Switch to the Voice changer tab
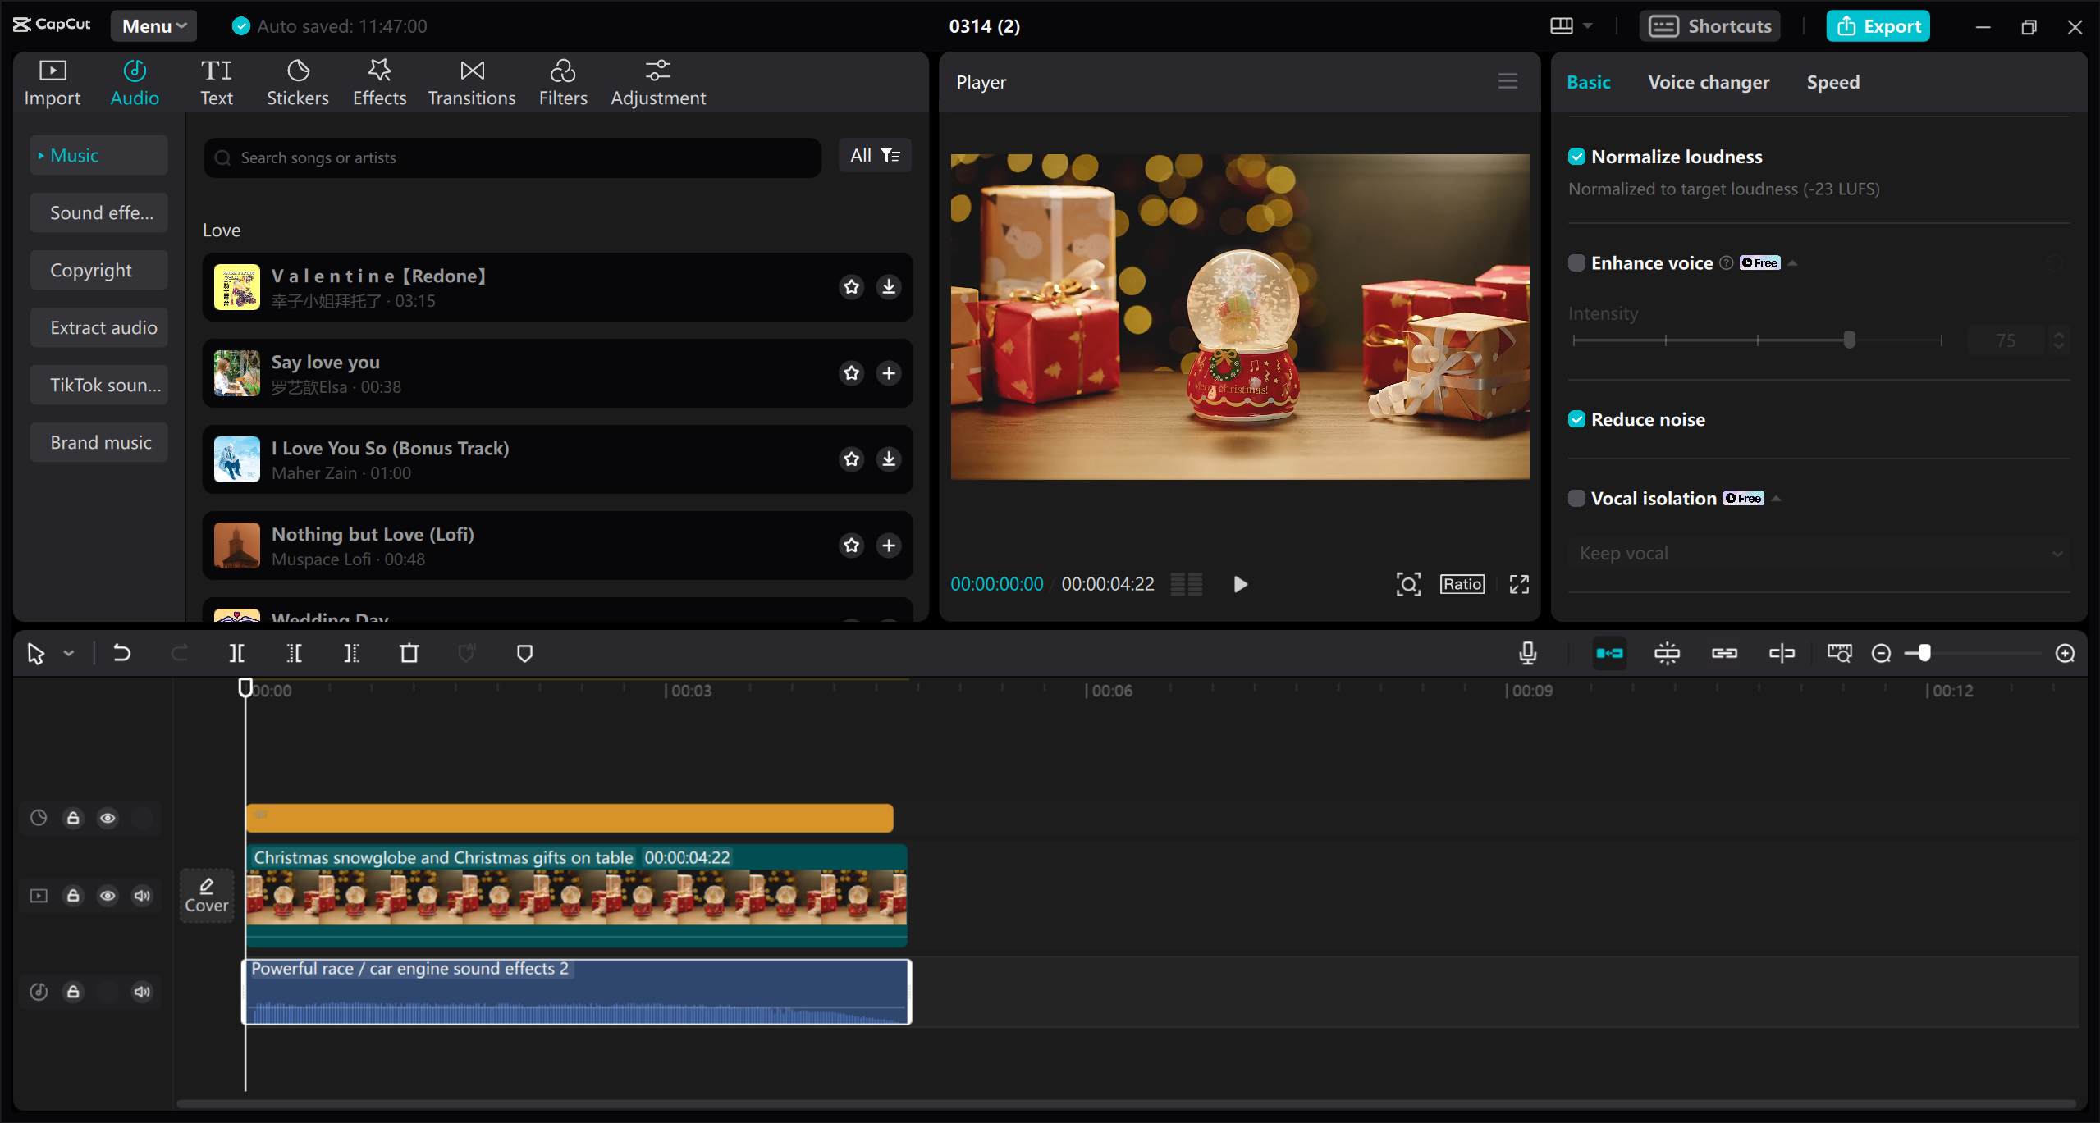This screenshot has height=1123, width=2100. tap(1708, 81)
